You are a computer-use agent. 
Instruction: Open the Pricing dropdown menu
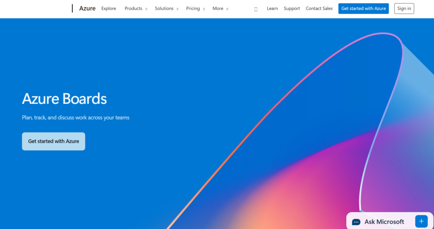click(193, 8)
